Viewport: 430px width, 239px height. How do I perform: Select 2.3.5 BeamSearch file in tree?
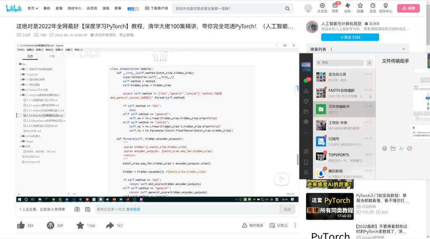point(45,121)
